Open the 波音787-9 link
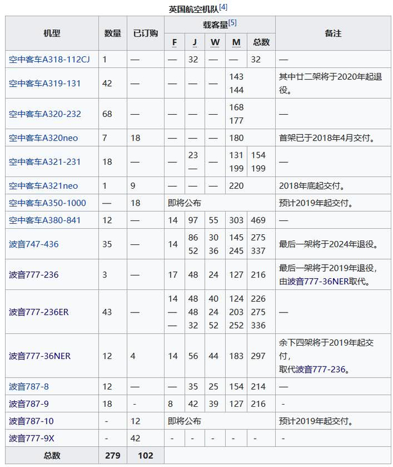The height and width of the screenshot is (467, 393). point(29,404)
